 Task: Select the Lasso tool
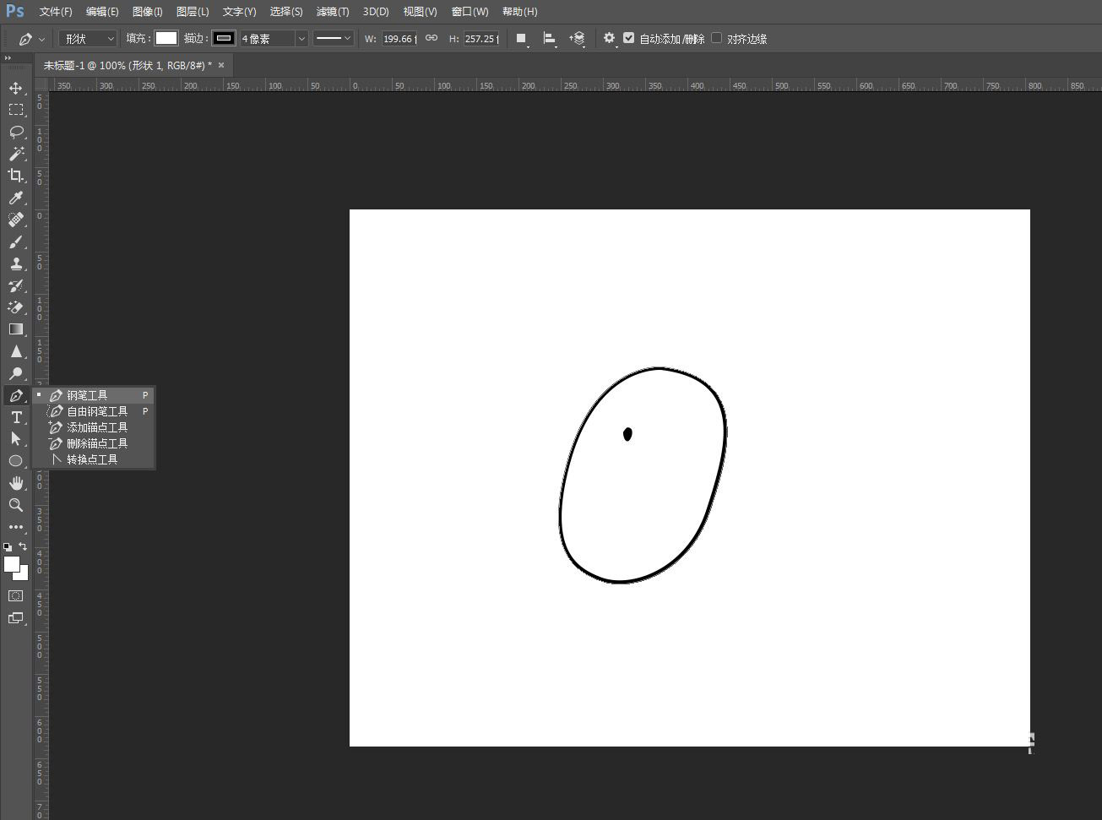click(15, 132)
